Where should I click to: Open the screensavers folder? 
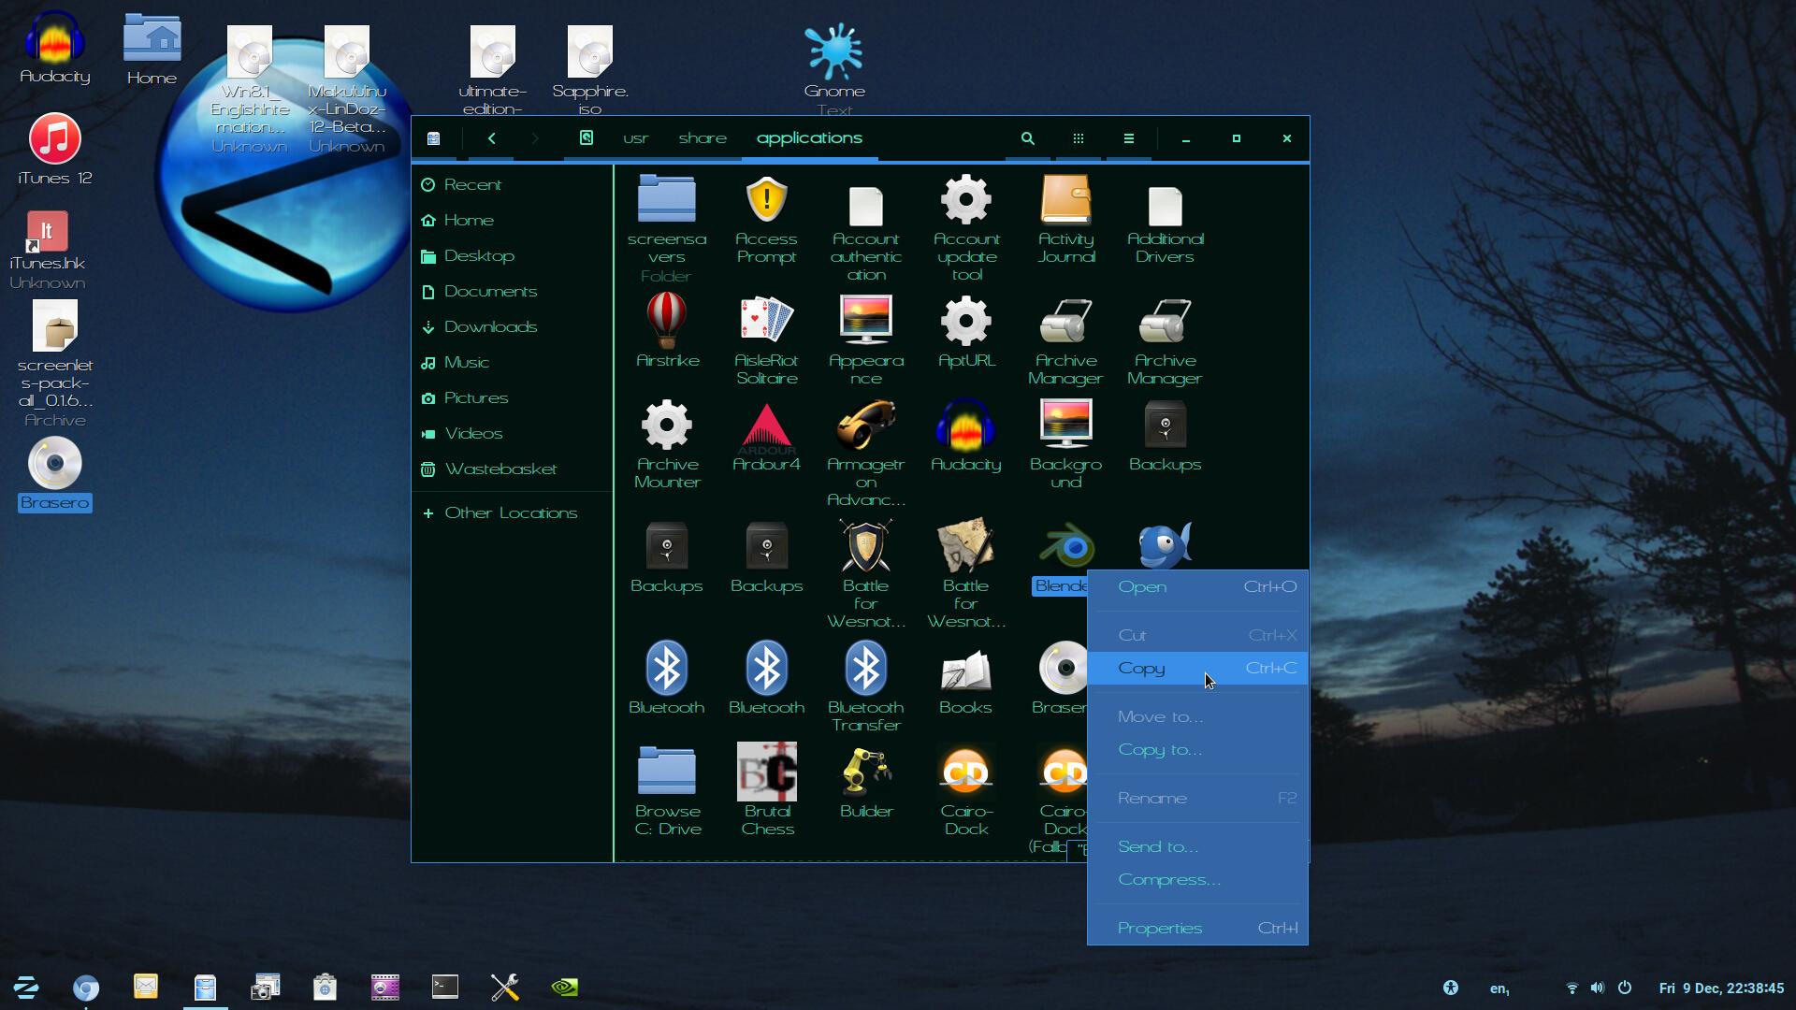click(667, 198)
